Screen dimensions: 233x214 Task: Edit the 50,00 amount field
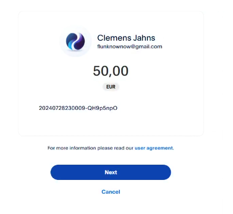[x=111, y=71]
